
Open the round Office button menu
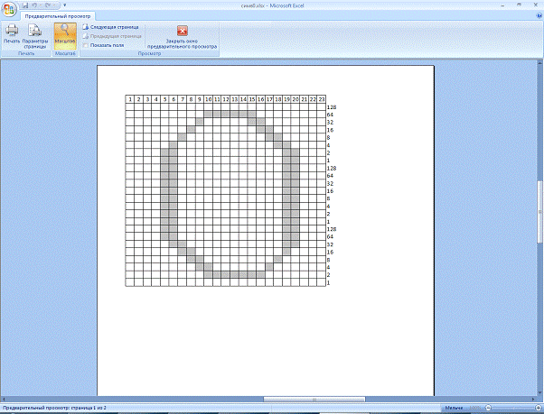pos(9,7)
